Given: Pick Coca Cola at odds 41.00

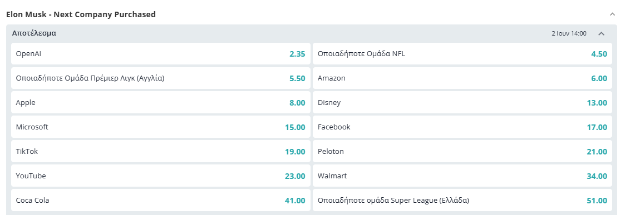Looking at the screenshot, I should 160,201.
